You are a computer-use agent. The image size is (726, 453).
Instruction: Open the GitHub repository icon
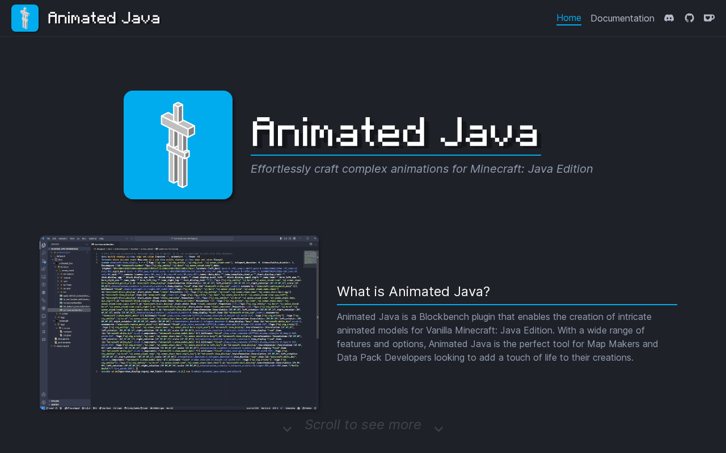pyautogui.click(x=689, y=18)
